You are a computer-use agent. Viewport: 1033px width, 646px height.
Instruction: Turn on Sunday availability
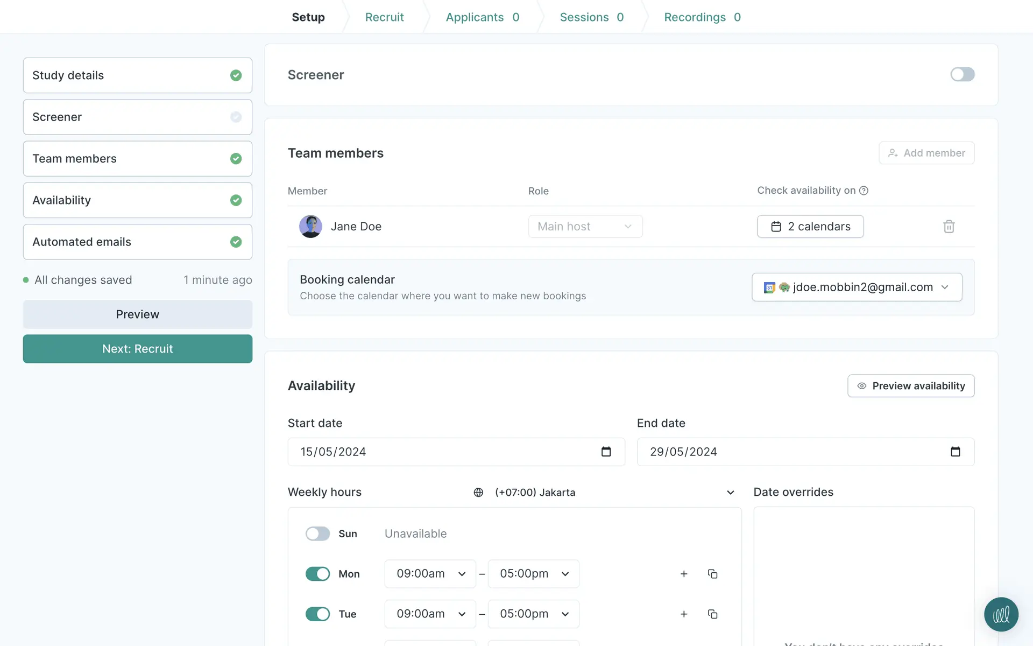coord(317,533)
